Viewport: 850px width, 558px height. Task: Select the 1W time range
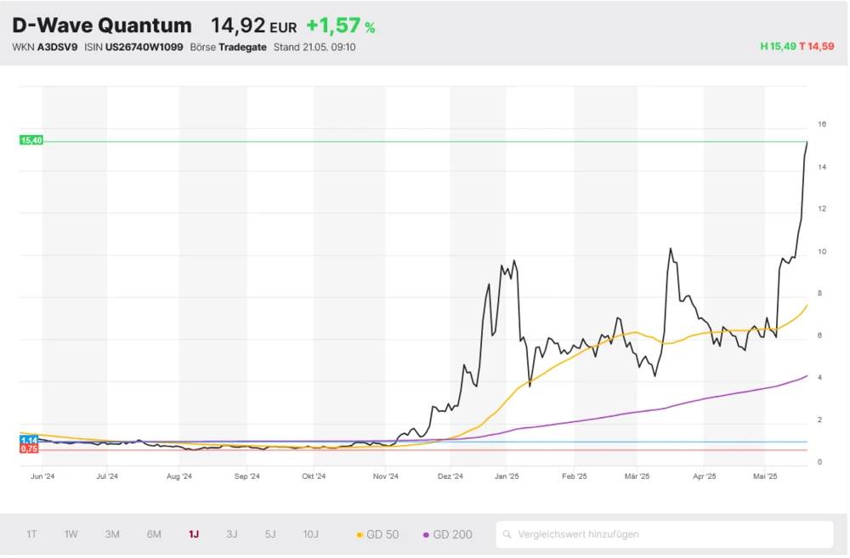coord(71,535)
